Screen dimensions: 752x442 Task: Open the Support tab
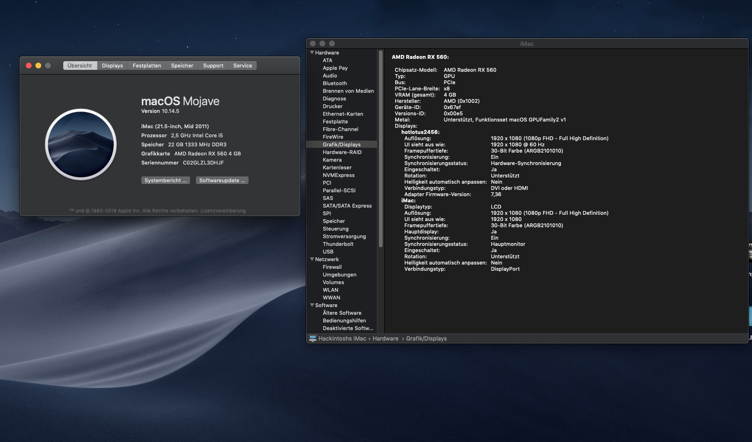pyautogui.click(x=213, y=66)
